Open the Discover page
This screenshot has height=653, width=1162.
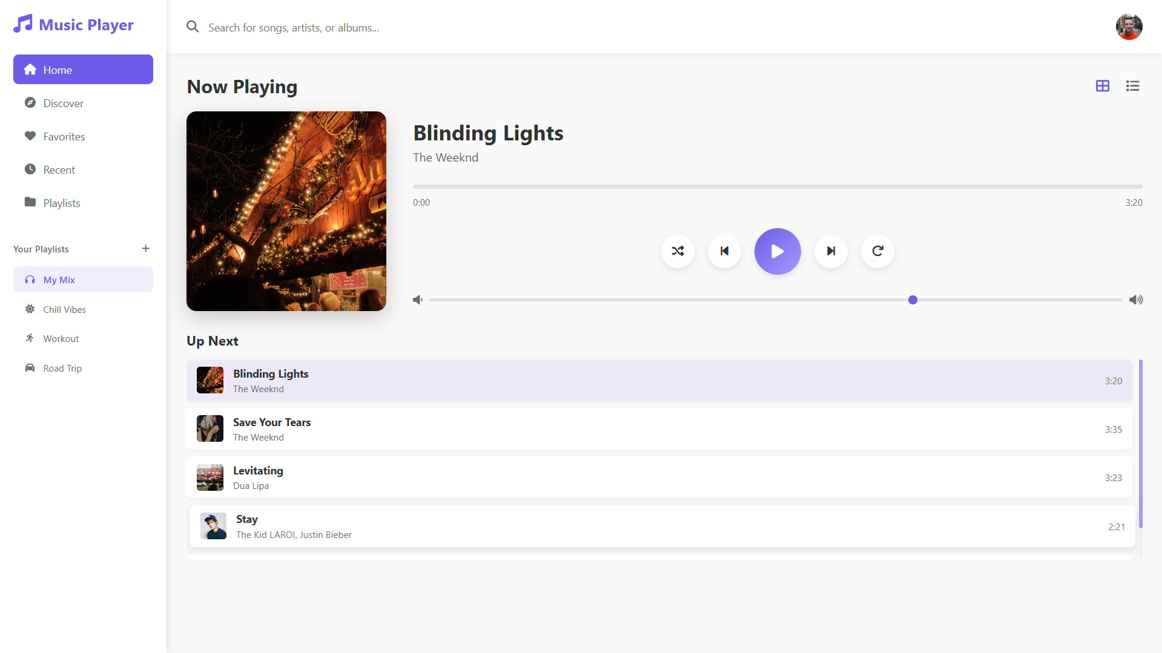(x=83, y=103)
